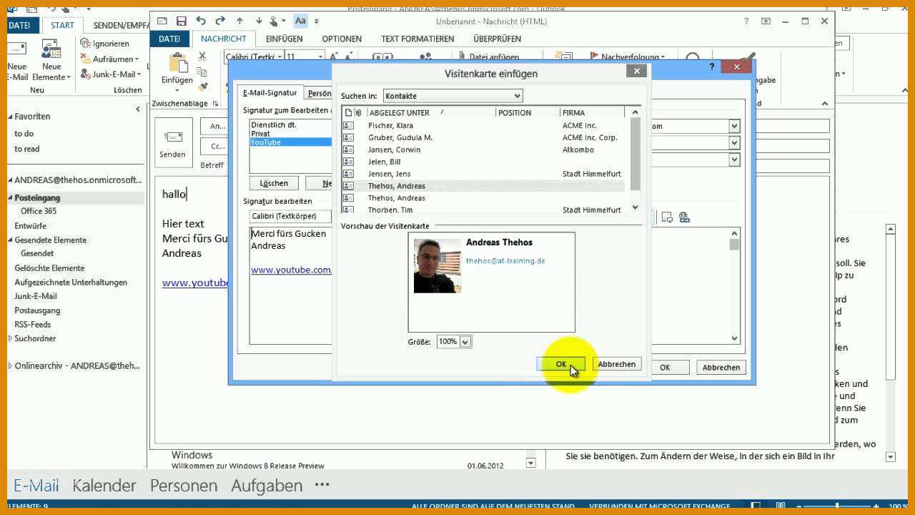The image size is (915, 515).
Task: Collapse folder pane with chevron
Action: pyautogui.click(x=138, y=109)
